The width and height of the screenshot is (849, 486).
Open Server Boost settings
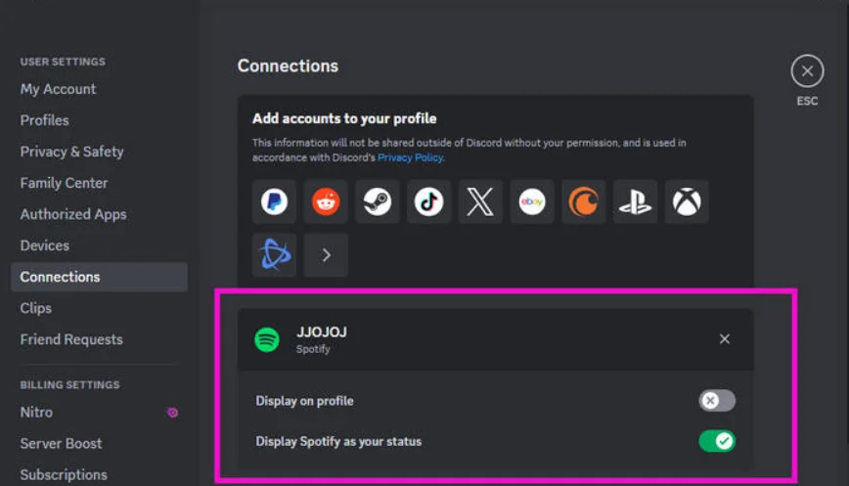point(61,444)
